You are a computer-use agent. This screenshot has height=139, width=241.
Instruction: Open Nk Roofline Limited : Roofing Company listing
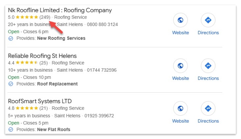pyautogui.click(x=60, y=10)
